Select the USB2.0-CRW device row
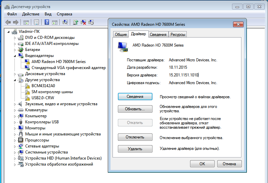 (43, 98)
